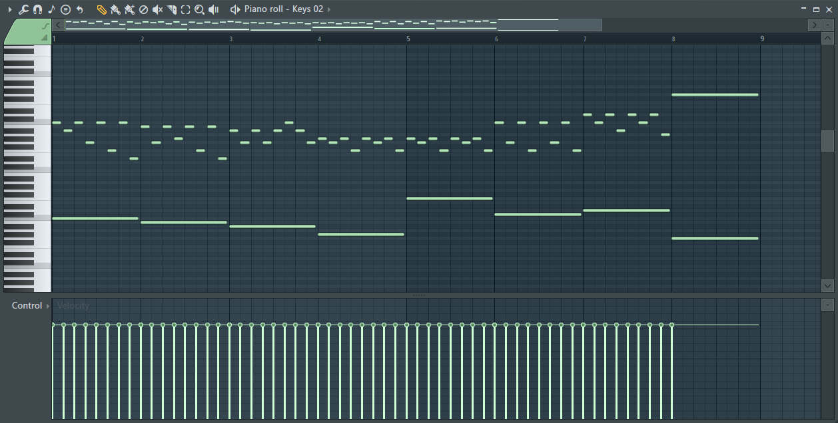The height and width of the screenshot is (423, 838).
Task: Click the first velocity handle at bar 1
Action: point(53,325)
